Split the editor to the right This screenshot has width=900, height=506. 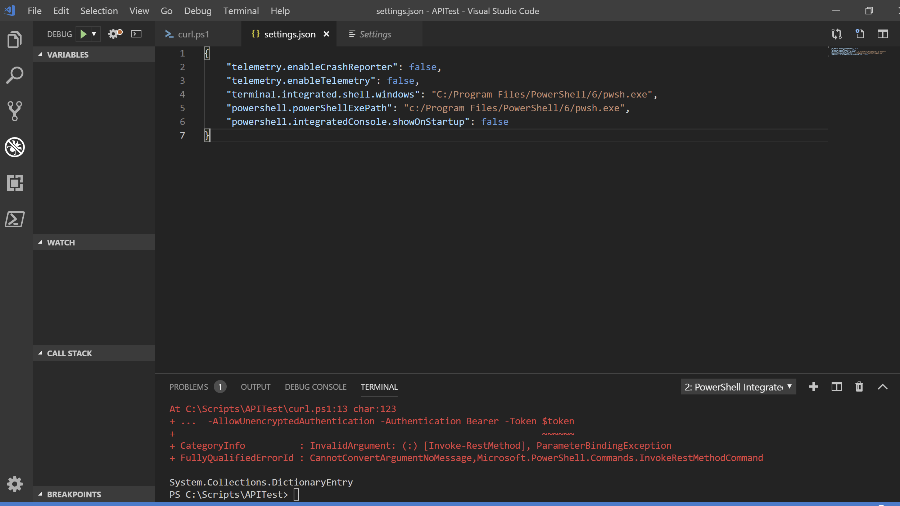click(883, 34)
